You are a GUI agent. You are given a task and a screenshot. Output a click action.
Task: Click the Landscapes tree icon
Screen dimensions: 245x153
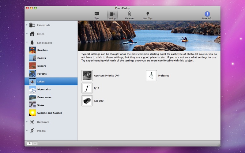coord(32,43)
